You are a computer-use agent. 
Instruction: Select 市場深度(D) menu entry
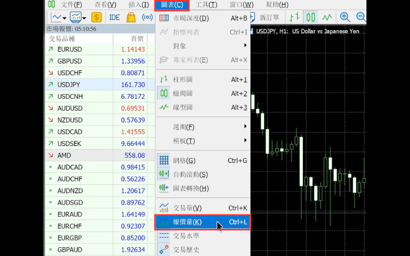(203, 18)
